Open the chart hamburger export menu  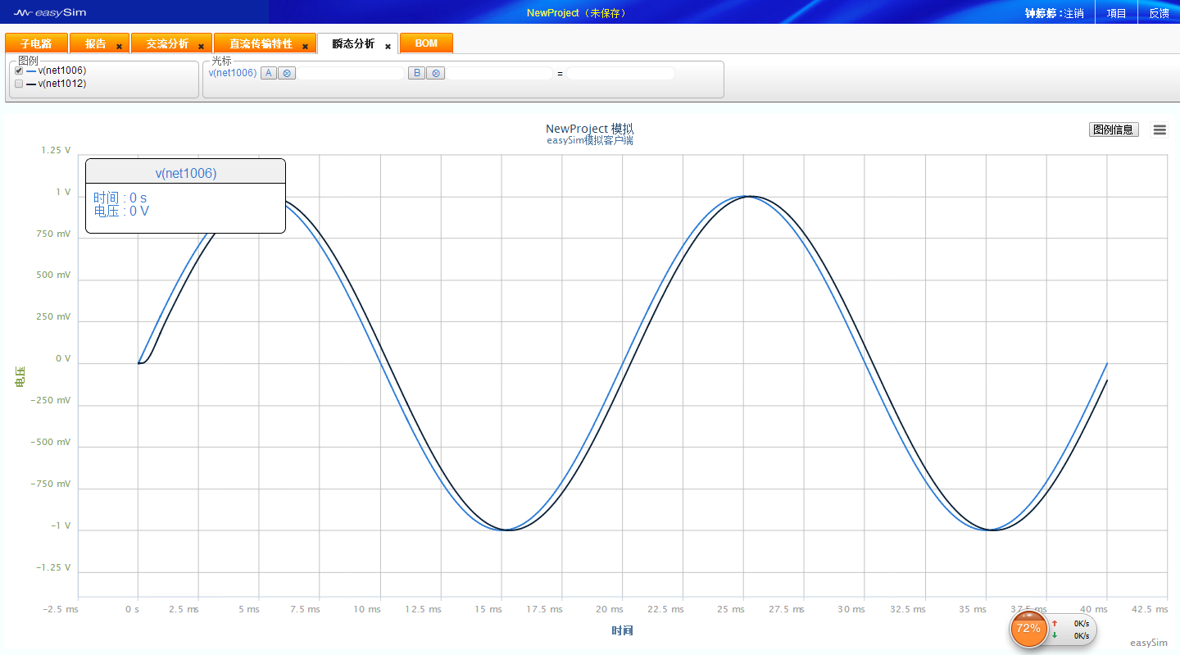[1160, 130]
